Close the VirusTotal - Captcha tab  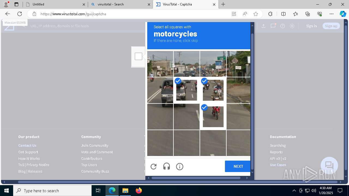pyautogui.click(x=214, y=4)
